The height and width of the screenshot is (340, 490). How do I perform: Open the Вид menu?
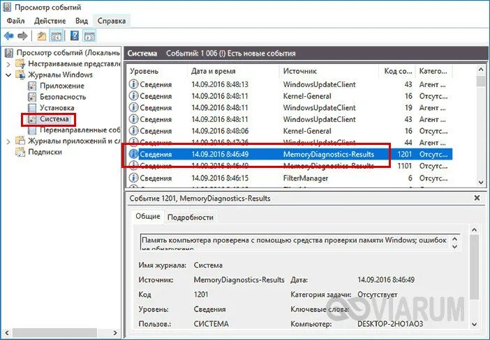tap(82, 21)
